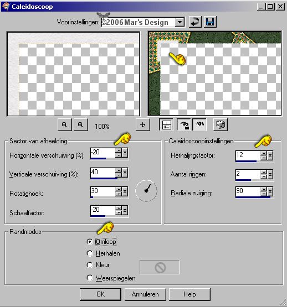This screenshot has height=307, width=287.
Task: Reset to default with the curved arrow icon
Action: 195,22
